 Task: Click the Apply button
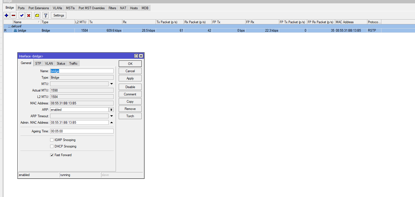(130, 78)
